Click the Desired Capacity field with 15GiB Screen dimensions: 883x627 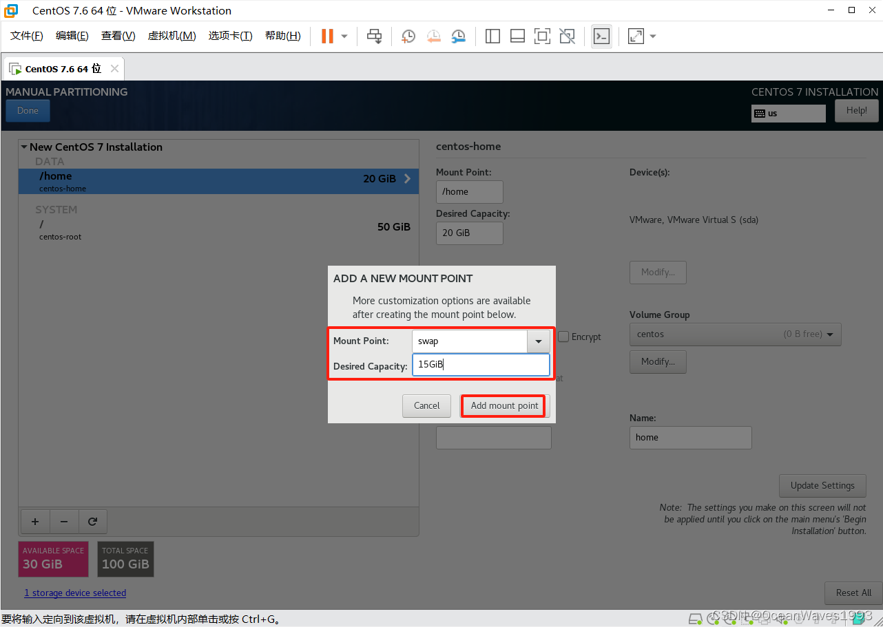(x=481, y=365)
